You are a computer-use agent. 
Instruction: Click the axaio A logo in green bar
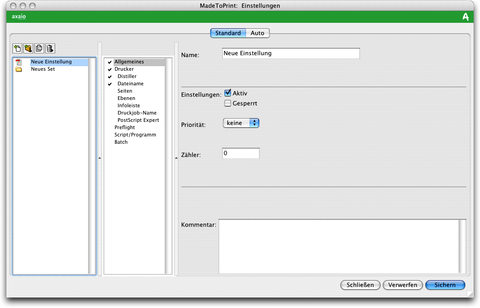465,16
